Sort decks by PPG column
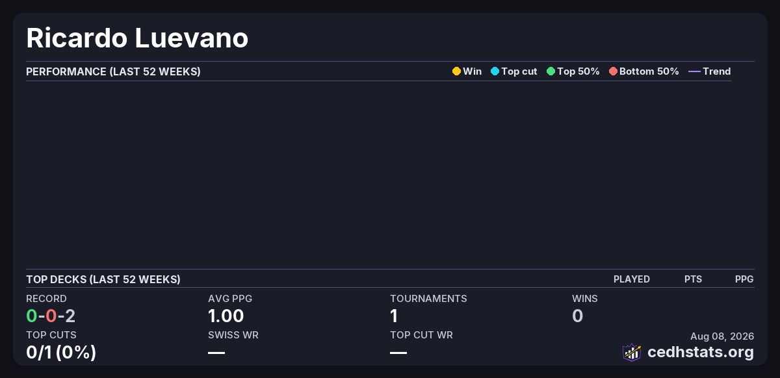 [744, 279]
